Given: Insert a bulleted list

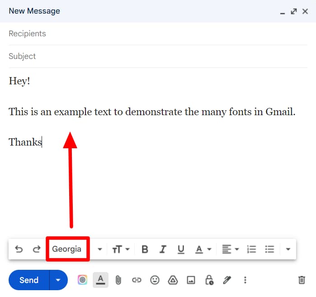Looking at the screenshot, I should [269, 249].
